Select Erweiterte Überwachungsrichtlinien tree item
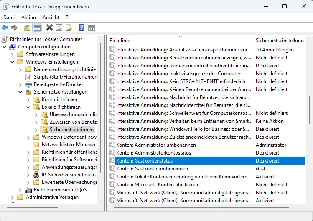Viewport: 313px width, 221px height. pyautogui.click(x=69, y=182)
